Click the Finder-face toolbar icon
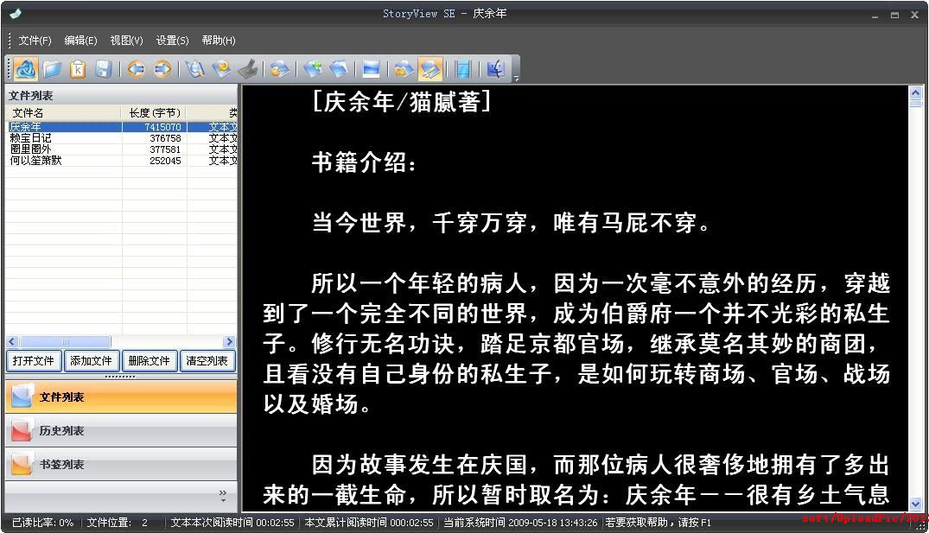Image resolution: width=929 pixels, height=533 pixels. (495, 69)
